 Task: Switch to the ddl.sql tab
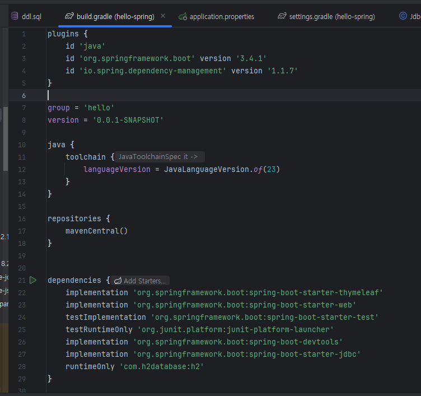pos(26,16)
